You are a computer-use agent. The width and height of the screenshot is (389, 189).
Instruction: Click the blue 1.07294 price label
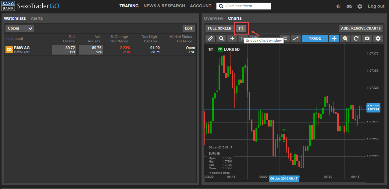click(x=373, y=109)
